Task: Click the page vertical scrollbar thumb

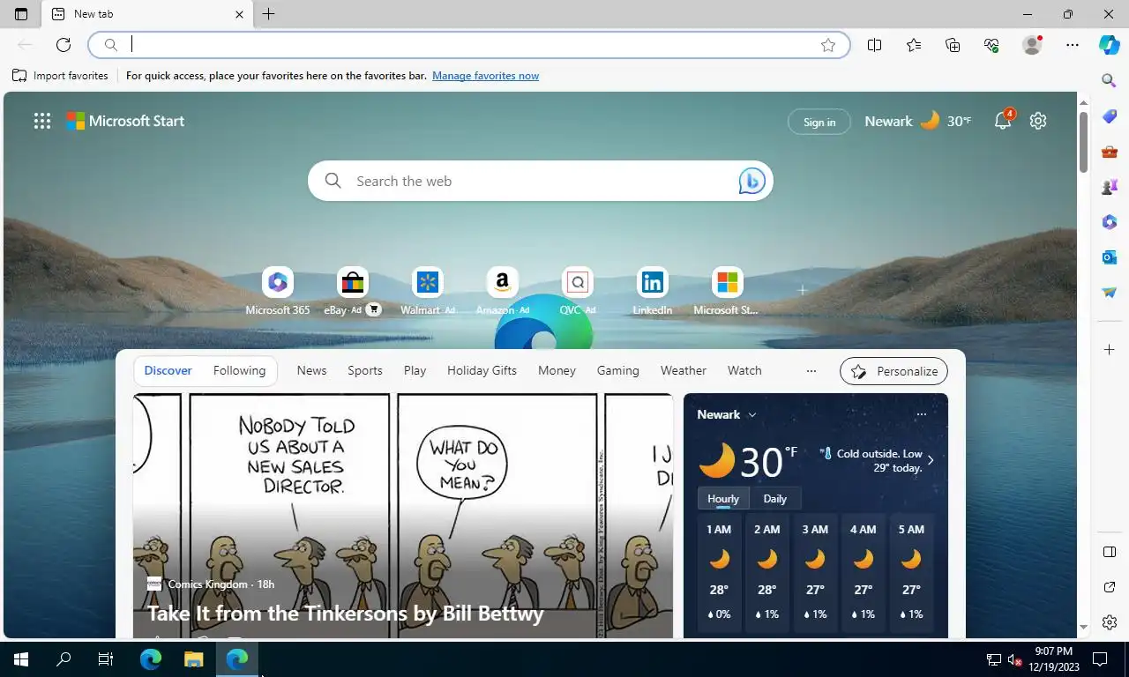Action: pyautogui.click(x=1084, y=141)
